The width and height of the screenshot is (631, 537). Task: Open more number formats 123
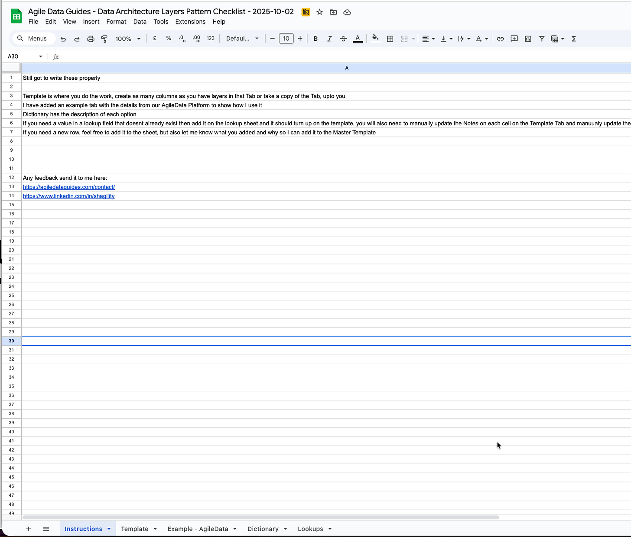[211, 39]
